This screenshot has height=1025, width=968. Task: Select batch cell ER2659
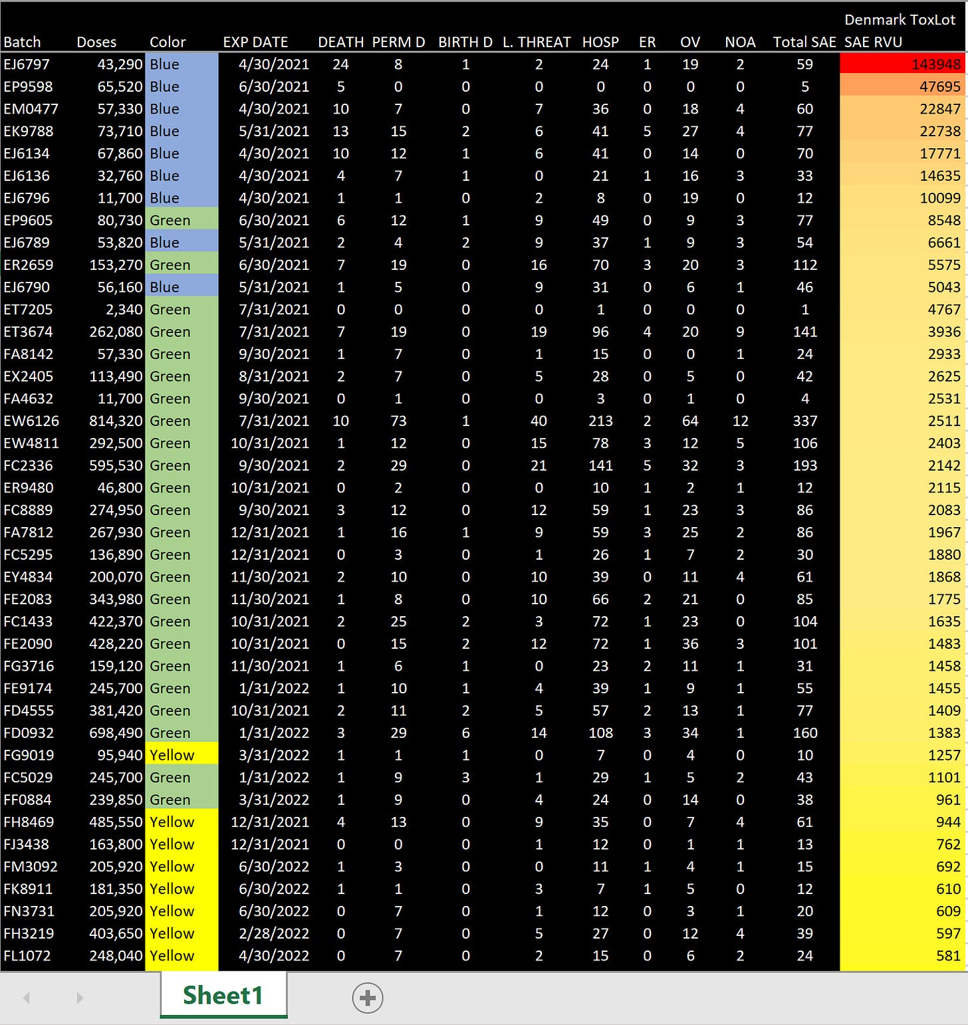[28, 265]
